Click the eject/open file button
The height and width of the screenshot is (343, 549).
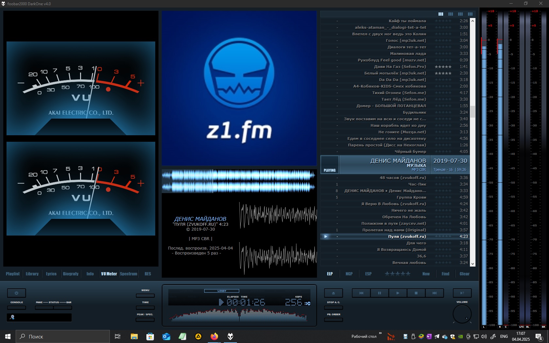[x=333, y=293]
